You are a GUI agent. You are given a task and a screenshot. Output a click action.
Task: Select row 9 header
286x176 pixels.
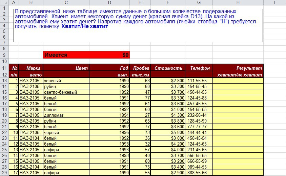tap(4, 55)
